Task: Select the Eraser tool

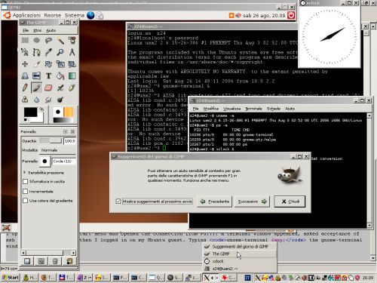Action: pos(48,88)
